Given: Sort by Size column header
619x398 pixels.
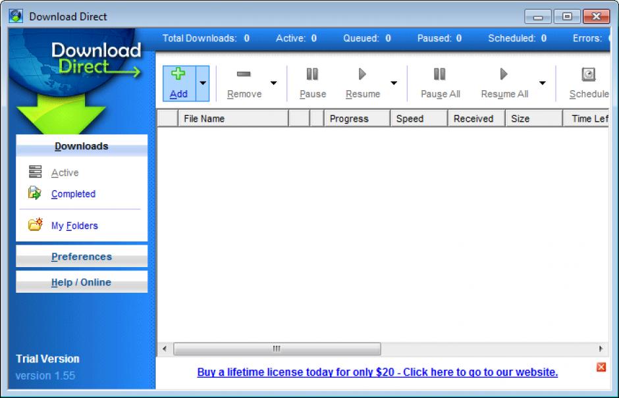Looking at the screenshot, I should point(534,118).
